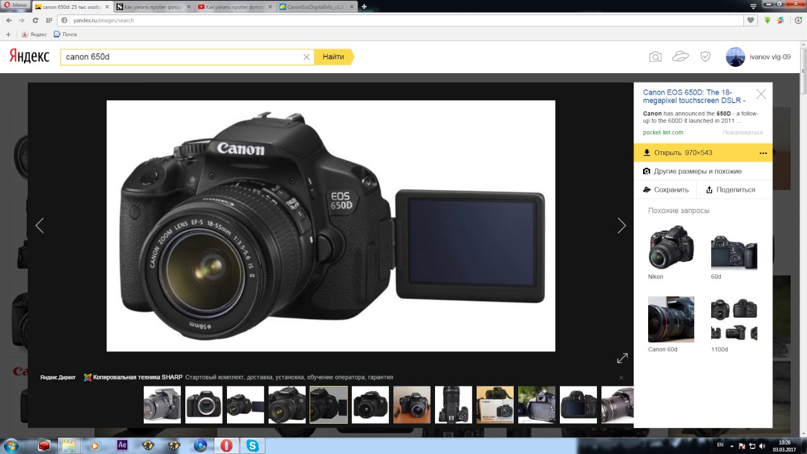Select the main Canon EOS 650D image

pos(331,226)
